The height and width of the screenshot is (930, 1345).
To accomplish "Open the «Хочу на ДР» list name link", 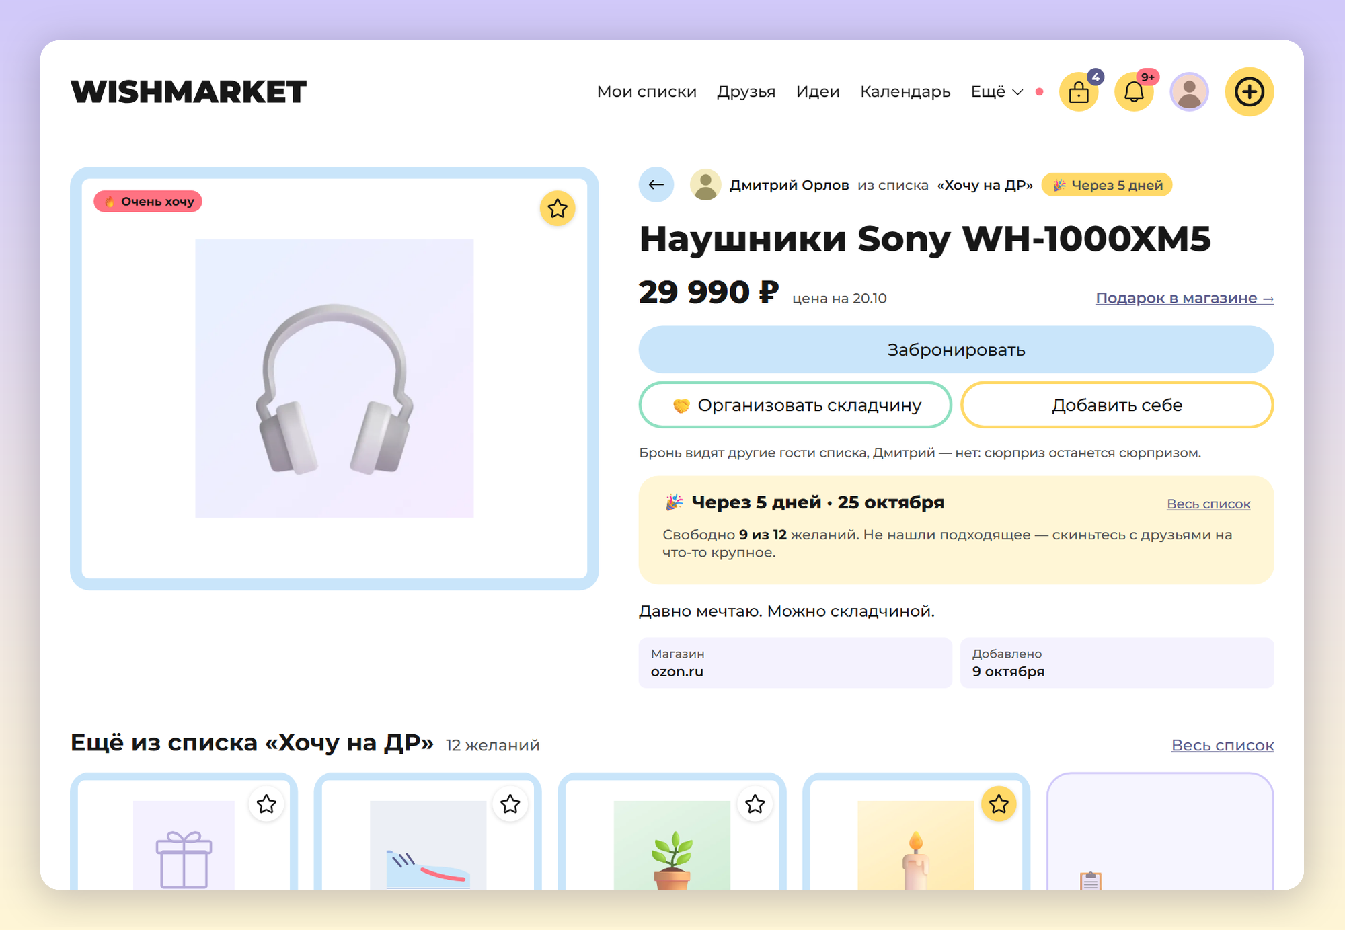I will 985,185.
